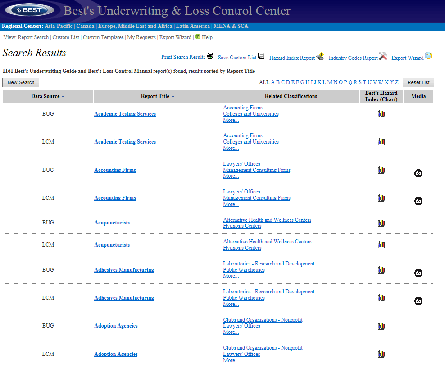Expand More... under BUG Accounting Firms classifications
Viewport: 445px width, 368px height.
tap(231, 176)
